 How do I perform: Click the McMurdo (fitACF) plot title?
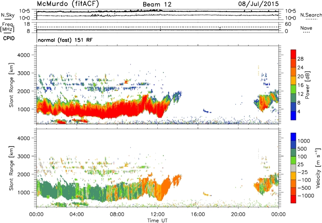pos(68,4)
